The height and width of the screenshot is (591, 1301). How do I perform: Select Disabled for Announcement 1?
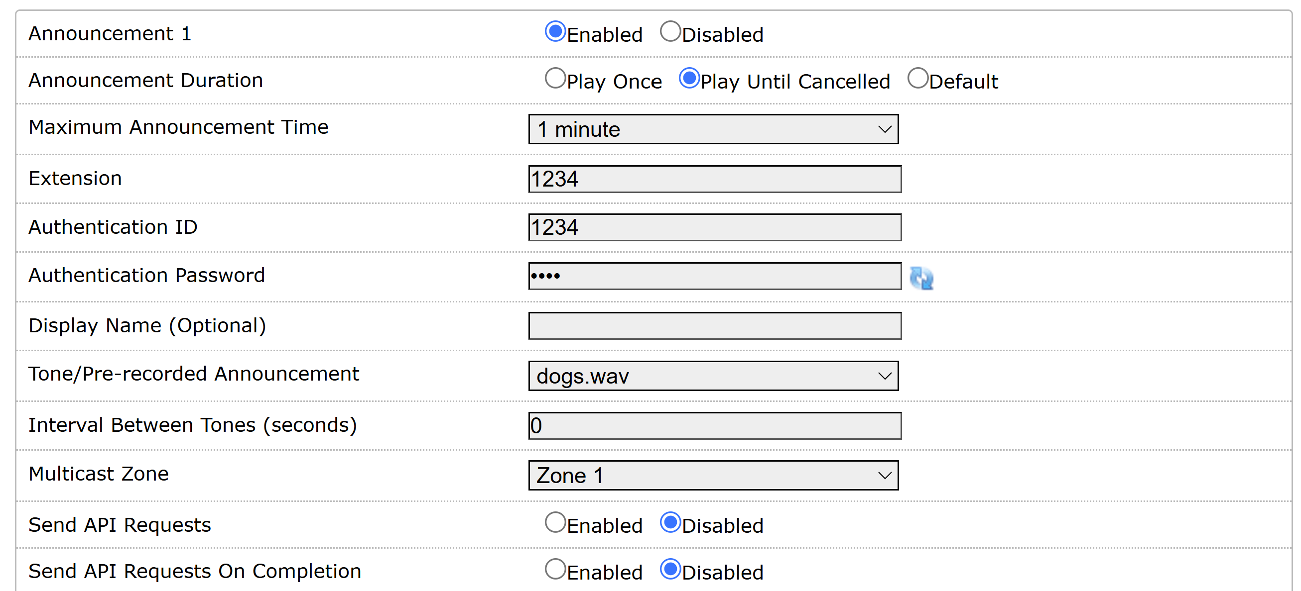pyautogui.click(x=670, y=31)
